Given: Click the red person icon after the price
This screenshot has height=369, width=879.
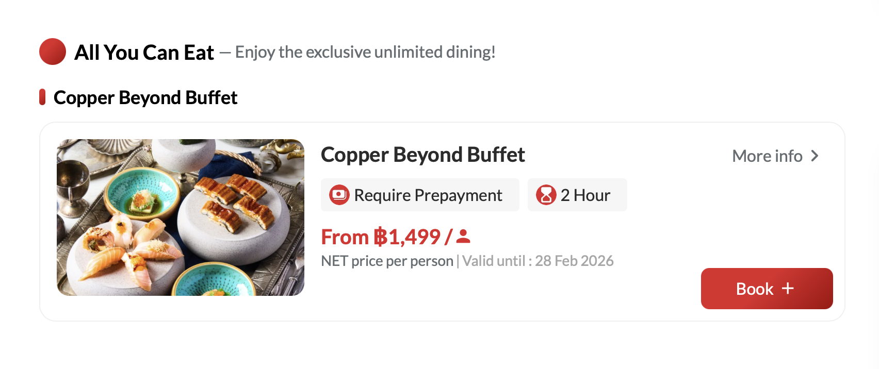Looking at the screenshot, I should pyautogui.click(x=463, y=237).
